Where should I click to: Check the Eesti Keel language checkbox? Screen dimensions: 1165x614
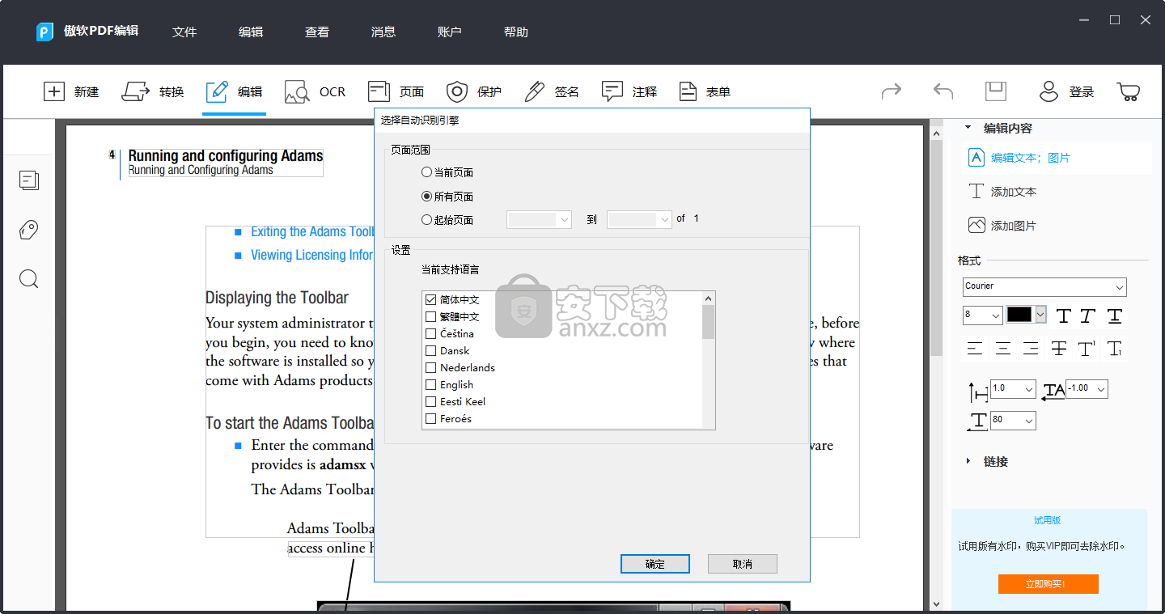tap(430, 401)
